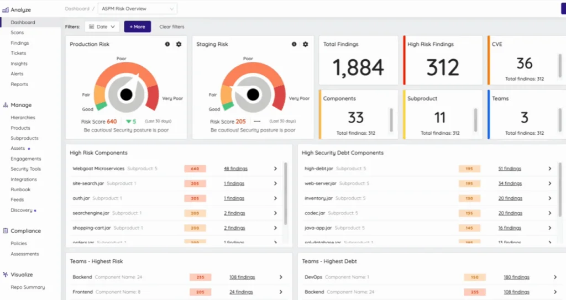
Task: Open 51 findings link for high-debt.jar
Action: (510, 169)
